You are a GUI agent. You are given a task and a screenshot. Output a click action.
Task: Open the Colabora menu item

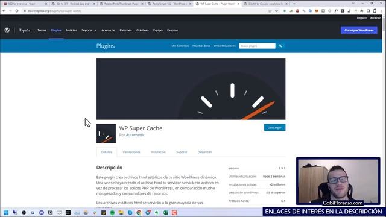point(142,30)
